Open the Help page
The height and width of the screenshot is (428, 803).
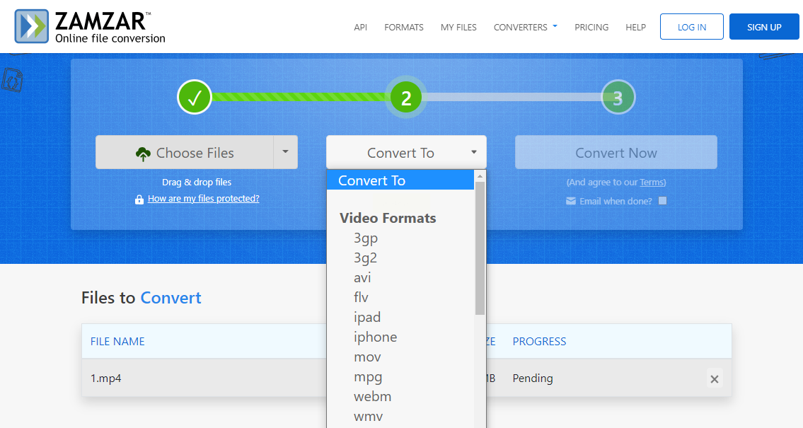[x=635, y=27]
